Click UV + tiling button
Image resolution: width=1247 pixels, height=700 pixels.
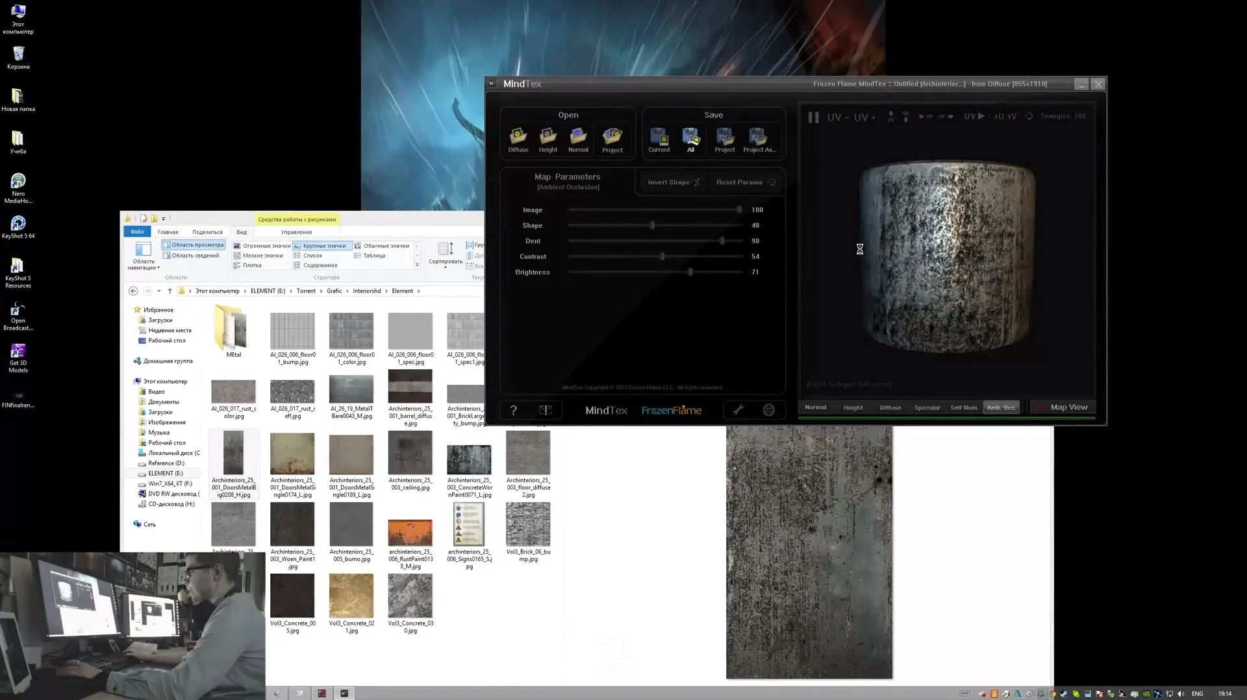click(864, 117)
